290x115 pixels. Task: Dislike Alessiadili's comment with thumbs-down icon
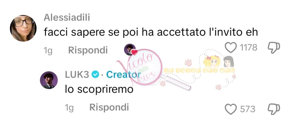(274, 48)
